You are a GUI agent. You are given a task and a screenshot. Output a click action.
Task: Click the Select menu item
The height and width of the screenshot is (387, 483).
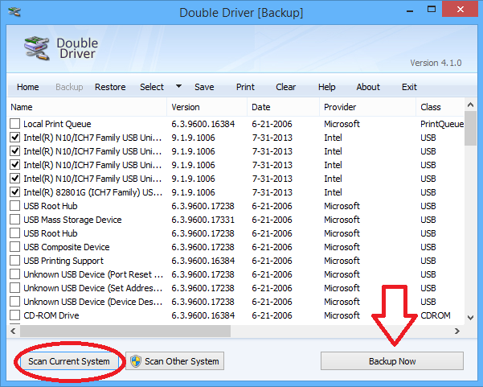point(152,87)
